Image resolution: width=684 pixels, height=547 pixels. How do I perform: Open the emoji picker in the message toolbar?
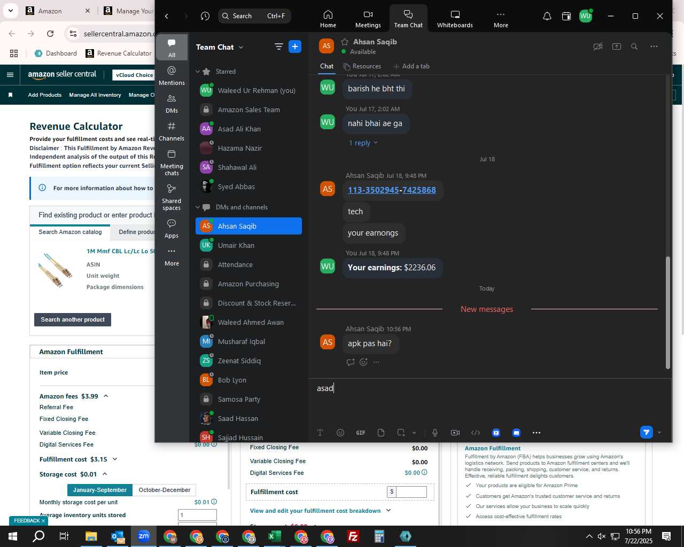click(x=340, y=433)
